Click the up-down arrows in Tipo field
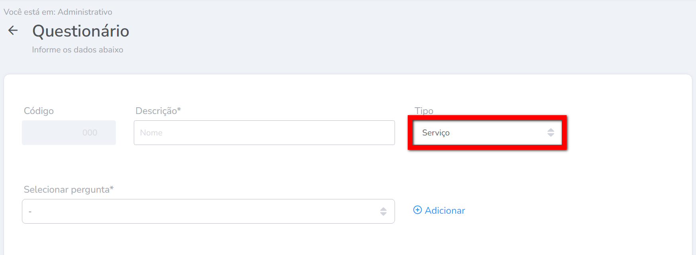696x255 pixels. 551,133
